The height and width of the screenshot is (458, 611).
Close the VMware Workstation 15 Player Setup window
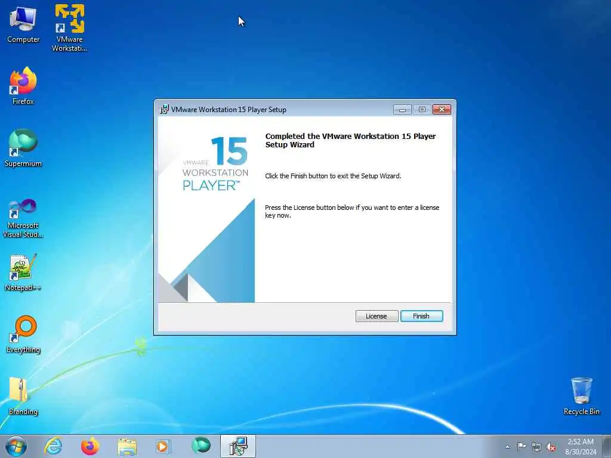click(x=442, y=110)
